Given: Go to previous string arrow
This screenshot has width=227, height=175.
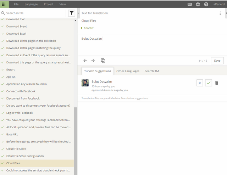Looking at the screenshot, I should pos(85,61).
